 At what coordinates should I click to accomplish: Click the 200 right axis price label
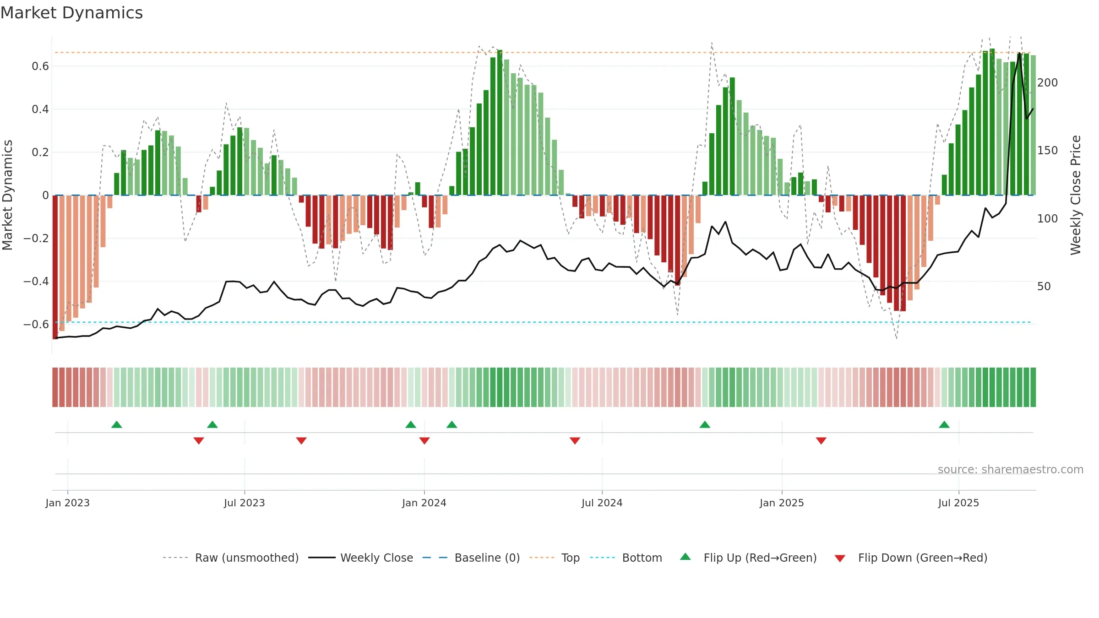click(1048, 83)
